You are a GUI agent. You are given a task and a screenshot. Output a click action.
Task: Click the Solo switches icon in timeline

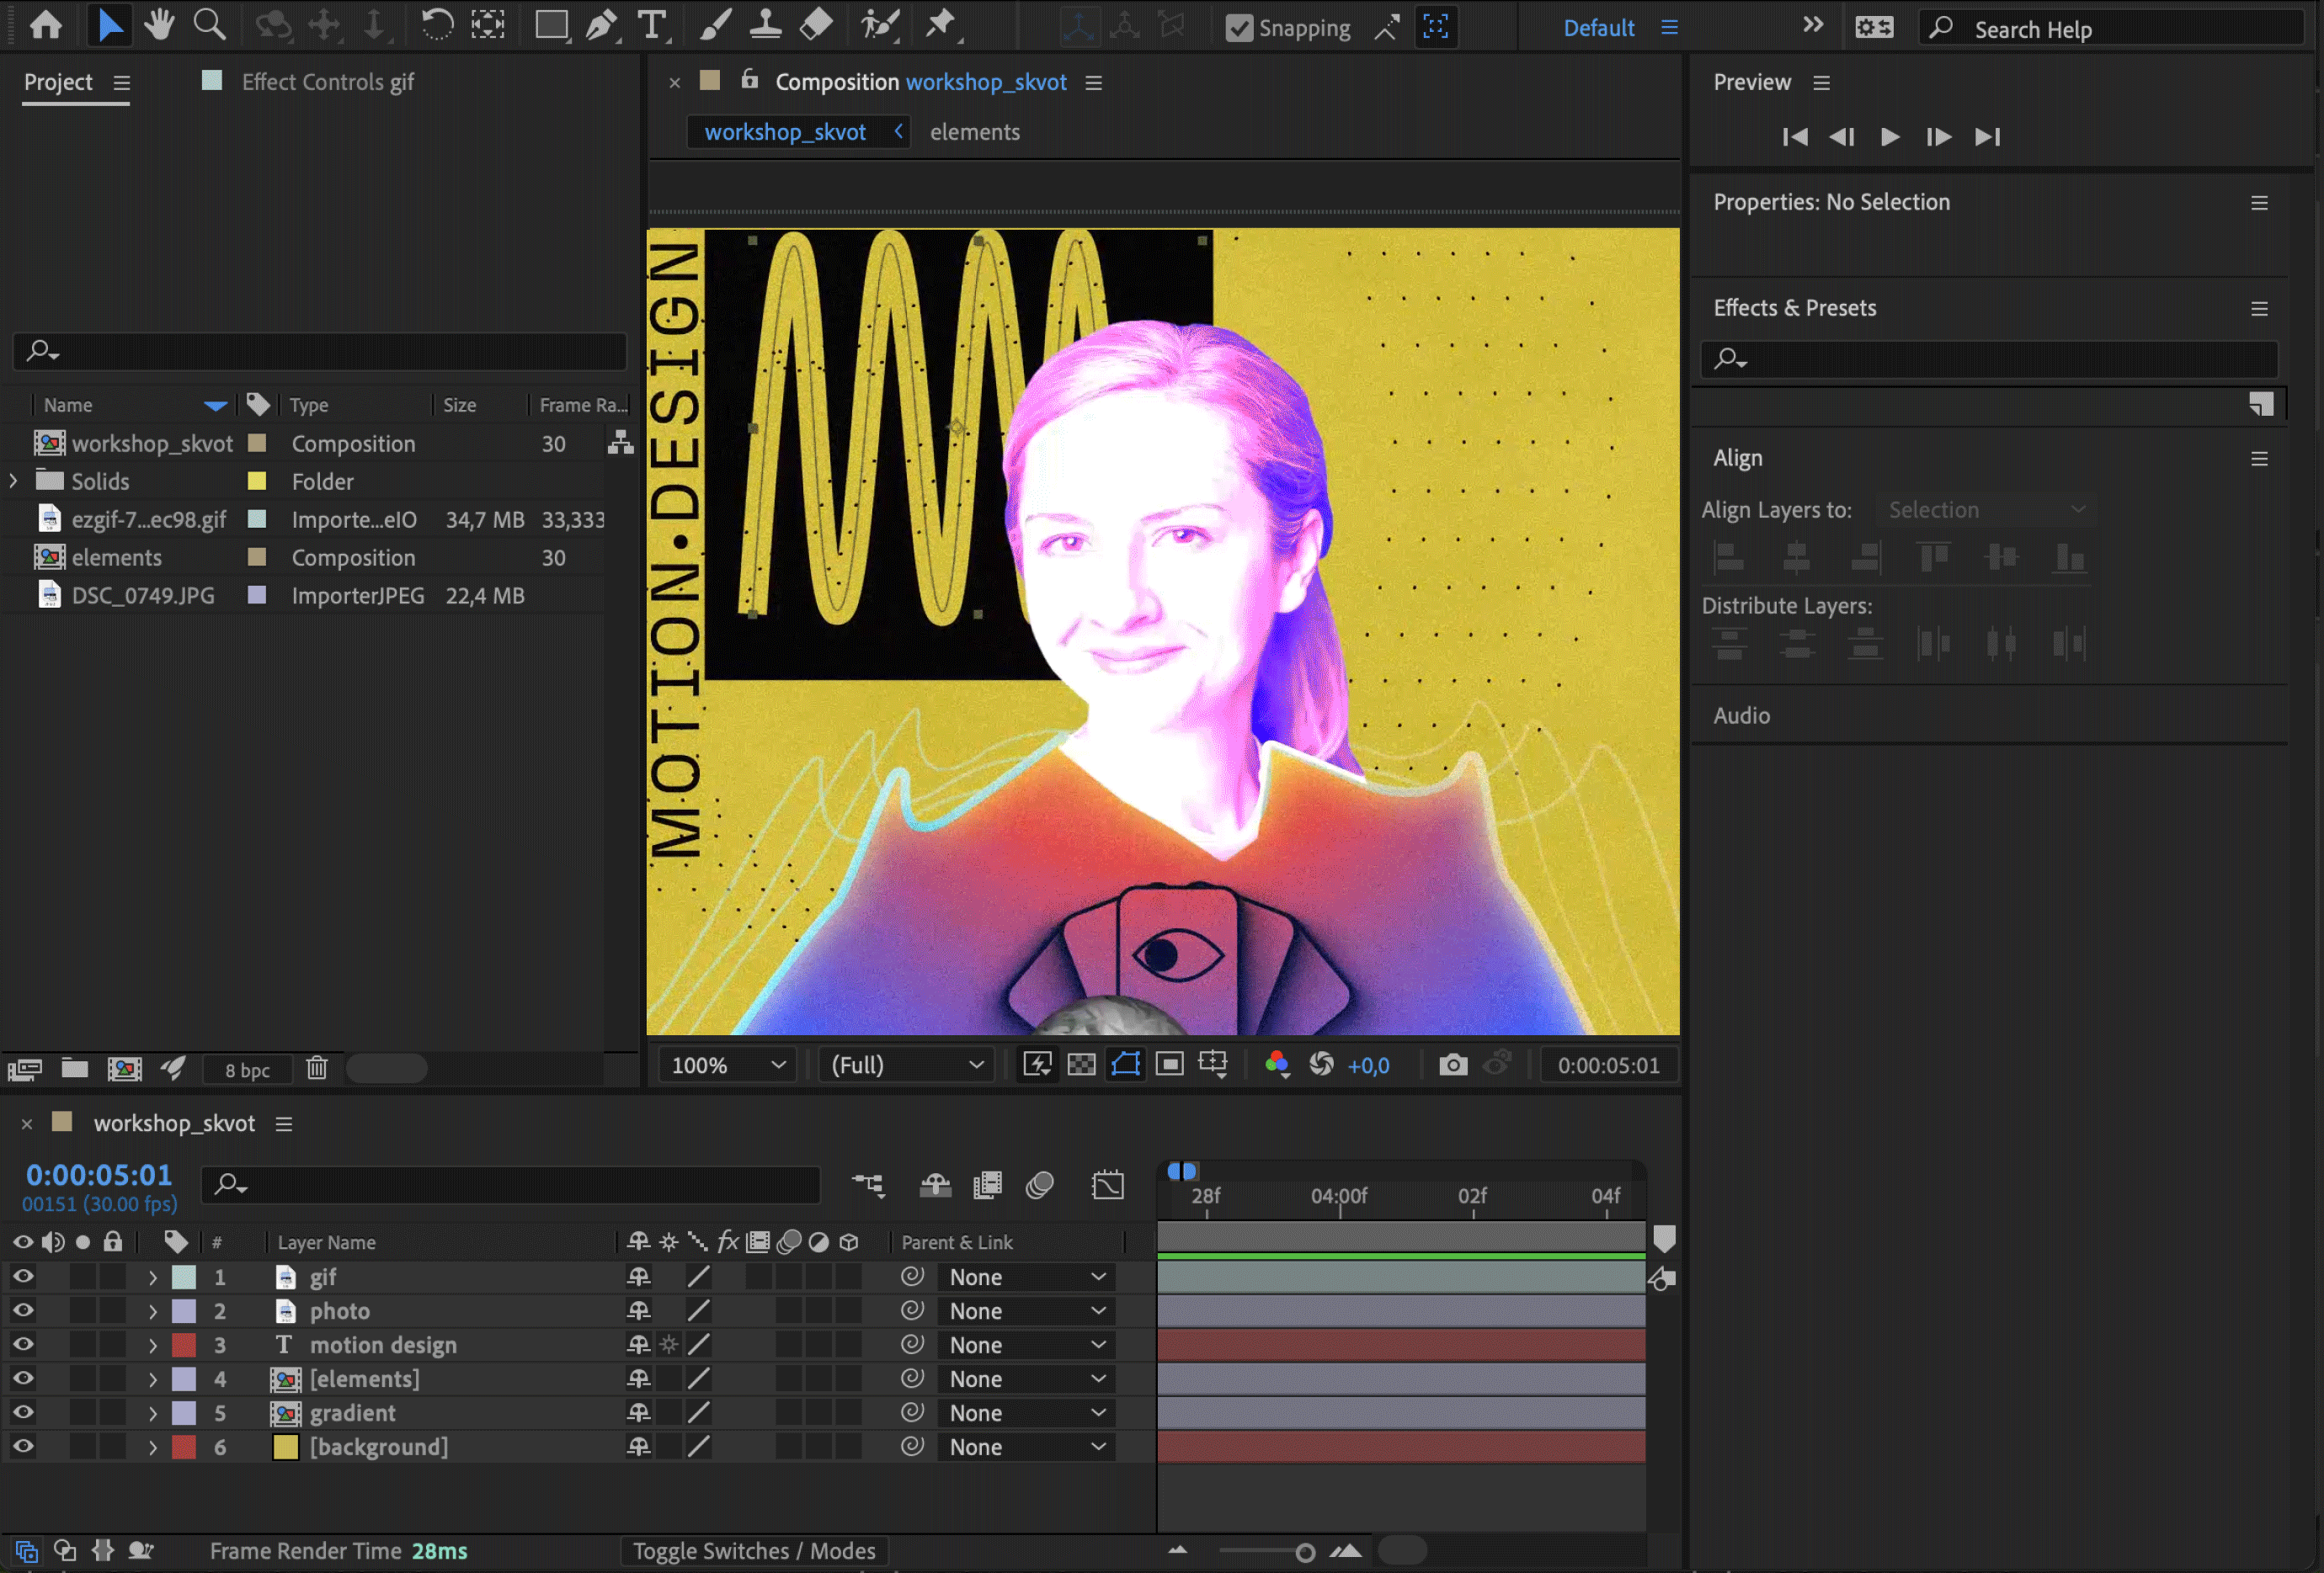[79, 1241]
